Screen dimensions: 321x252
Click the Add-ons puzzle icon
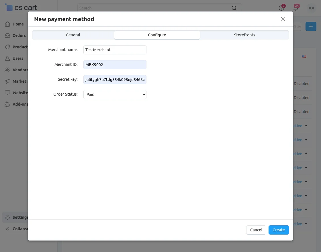click(7, 104)
